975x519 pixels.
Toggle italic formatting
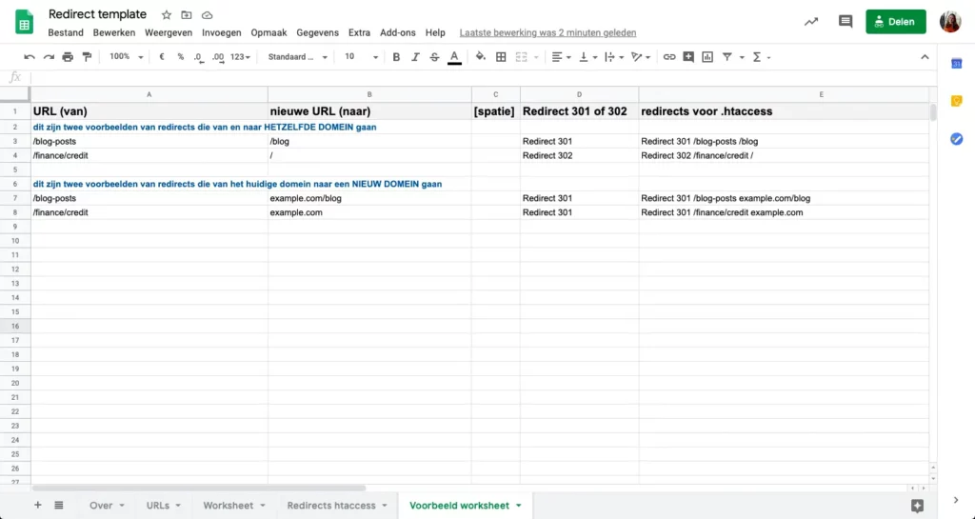[x=415, y=57]
